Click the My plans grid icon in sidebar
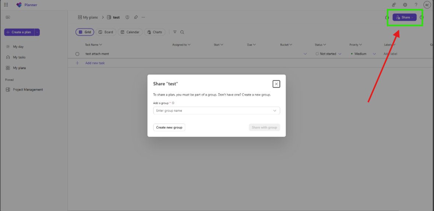434x211 pixels. (x=8, y=68)
